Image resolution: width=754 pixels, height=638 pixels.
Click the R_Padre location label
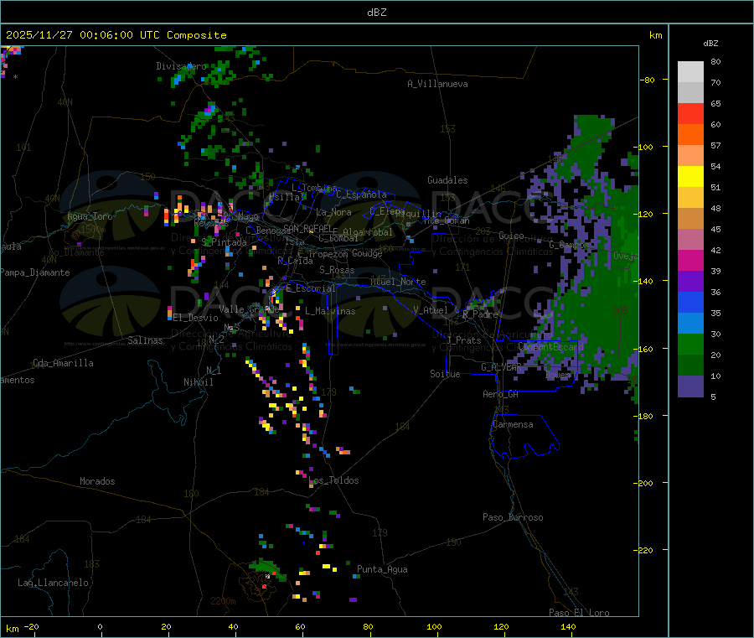tap(480, 314)
